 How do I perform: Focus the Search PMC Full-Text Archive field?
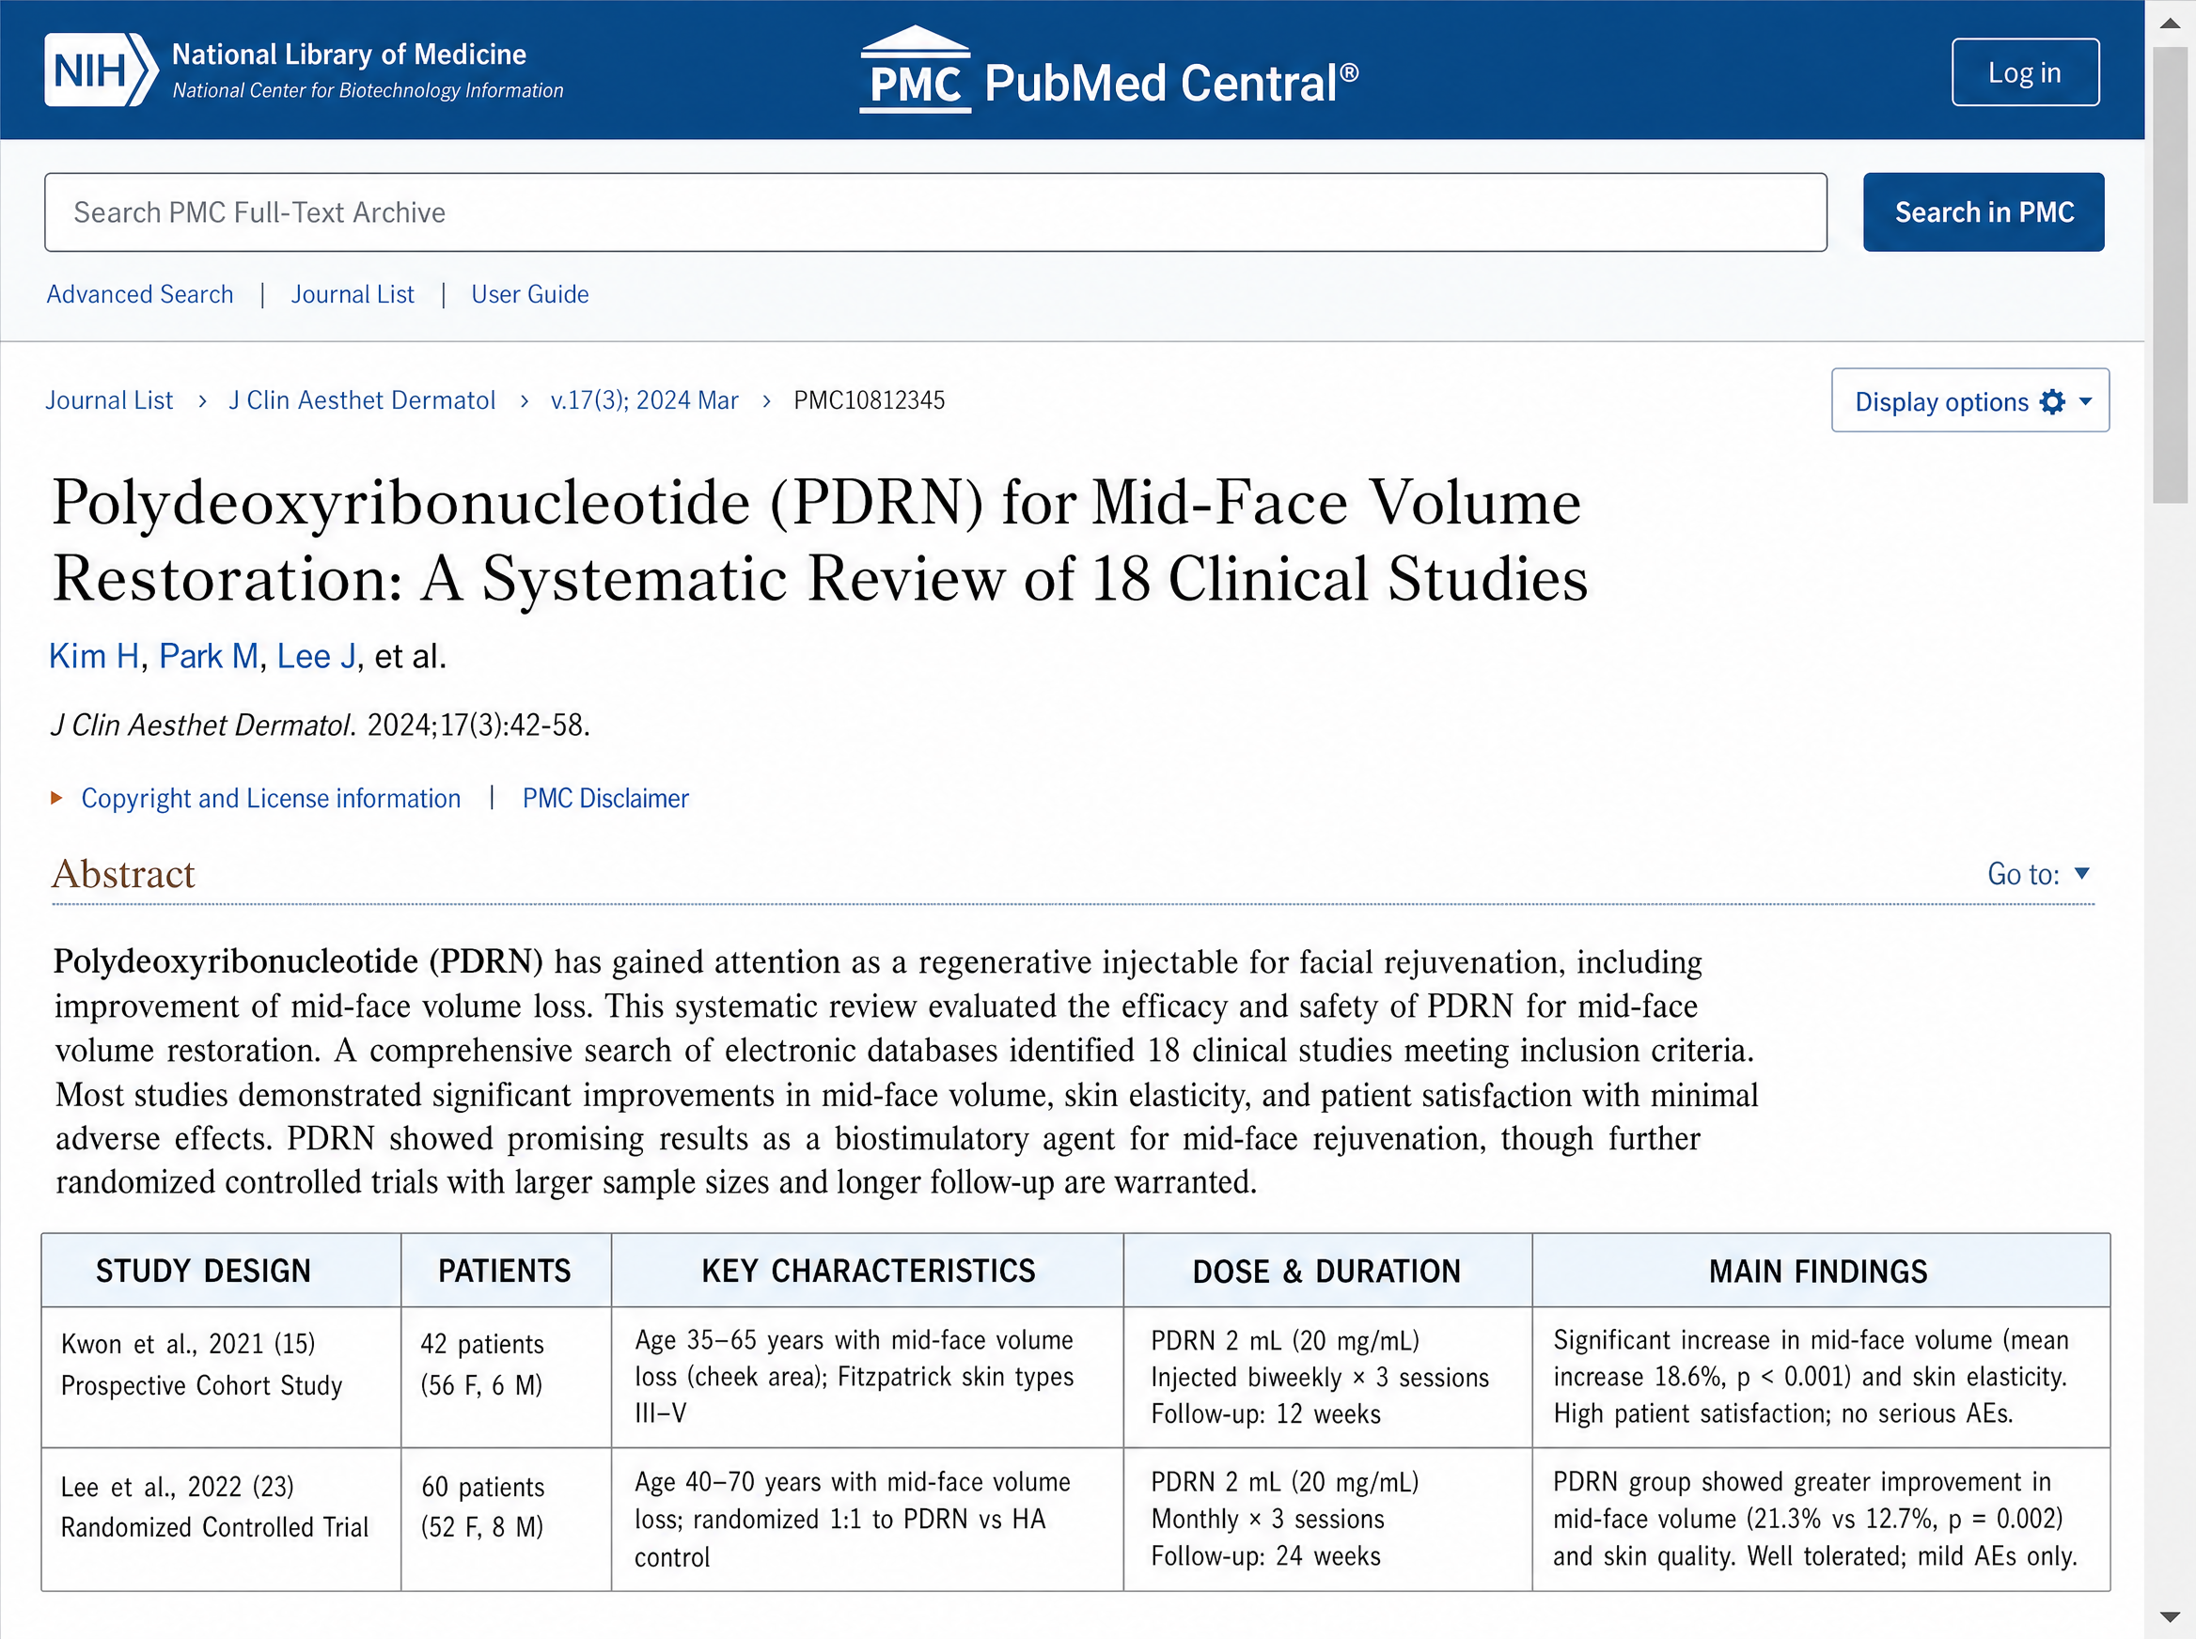[x=934, y=212]
